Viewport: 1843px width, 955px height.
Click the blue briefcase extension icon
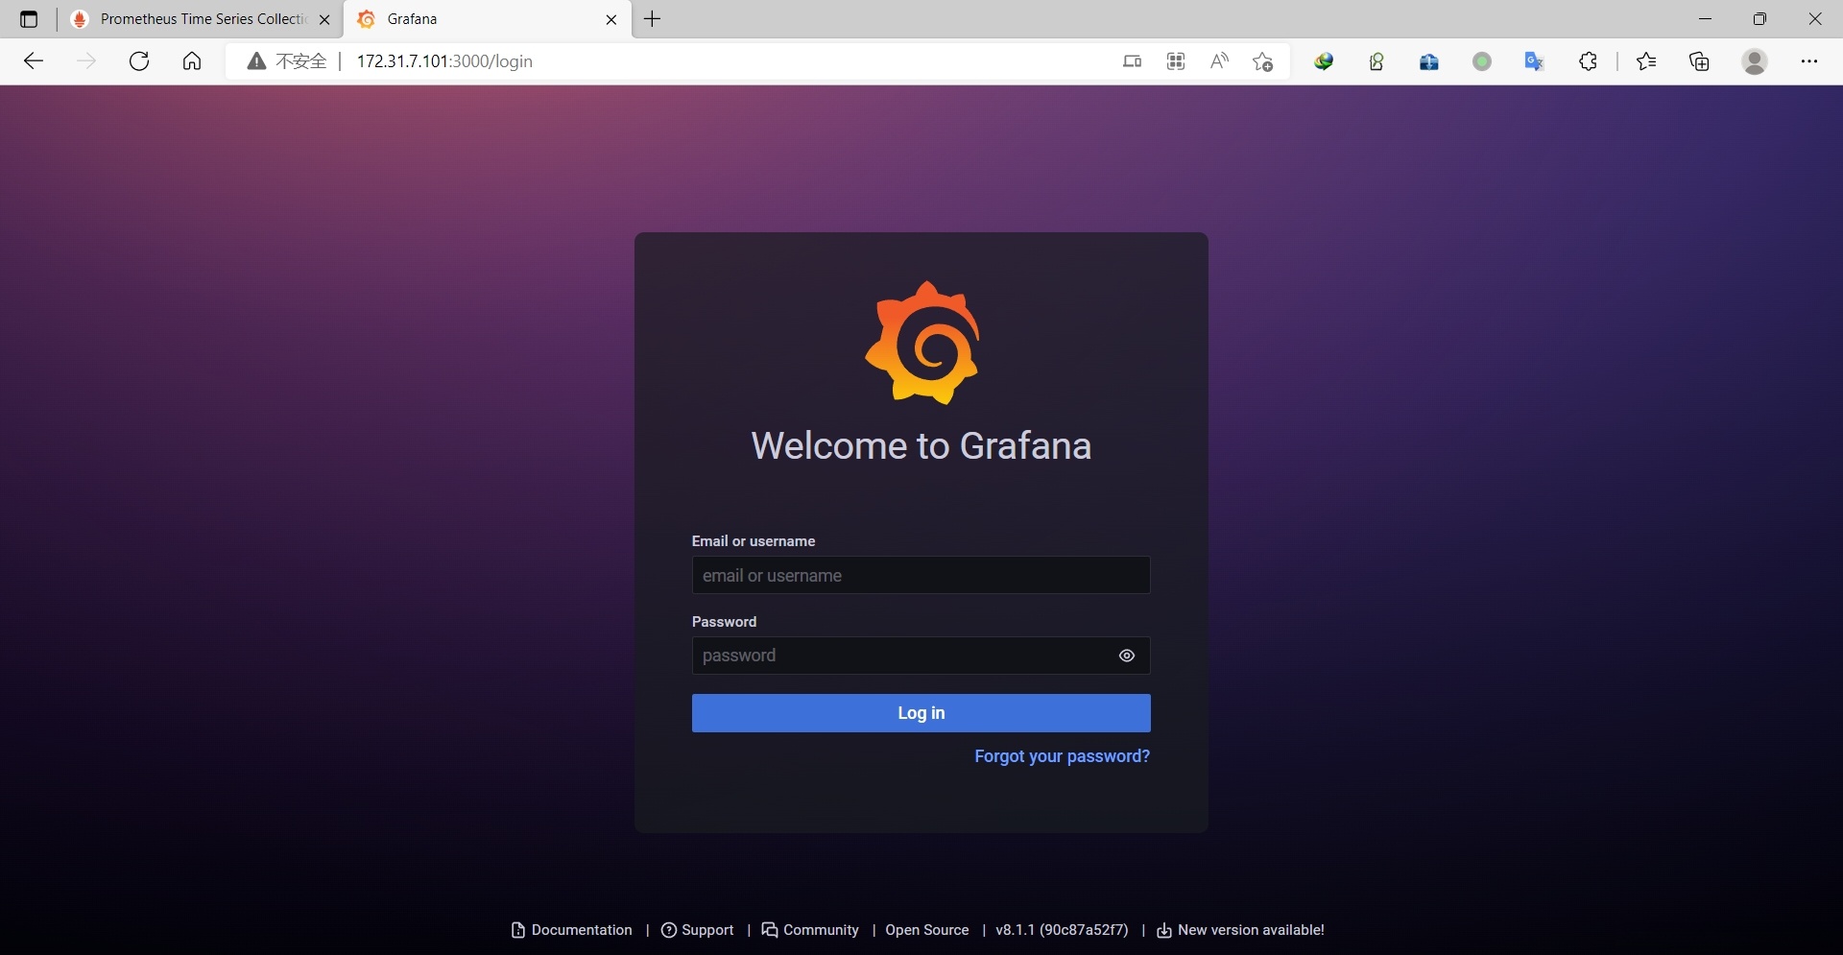point(1429,61)
